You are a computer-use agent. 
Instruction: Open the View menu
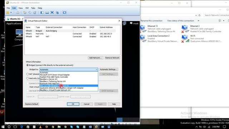(21, 8)
